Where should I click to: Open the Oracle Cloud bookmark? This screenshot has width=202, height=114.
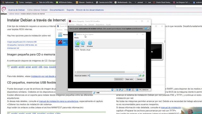[162, 2]
